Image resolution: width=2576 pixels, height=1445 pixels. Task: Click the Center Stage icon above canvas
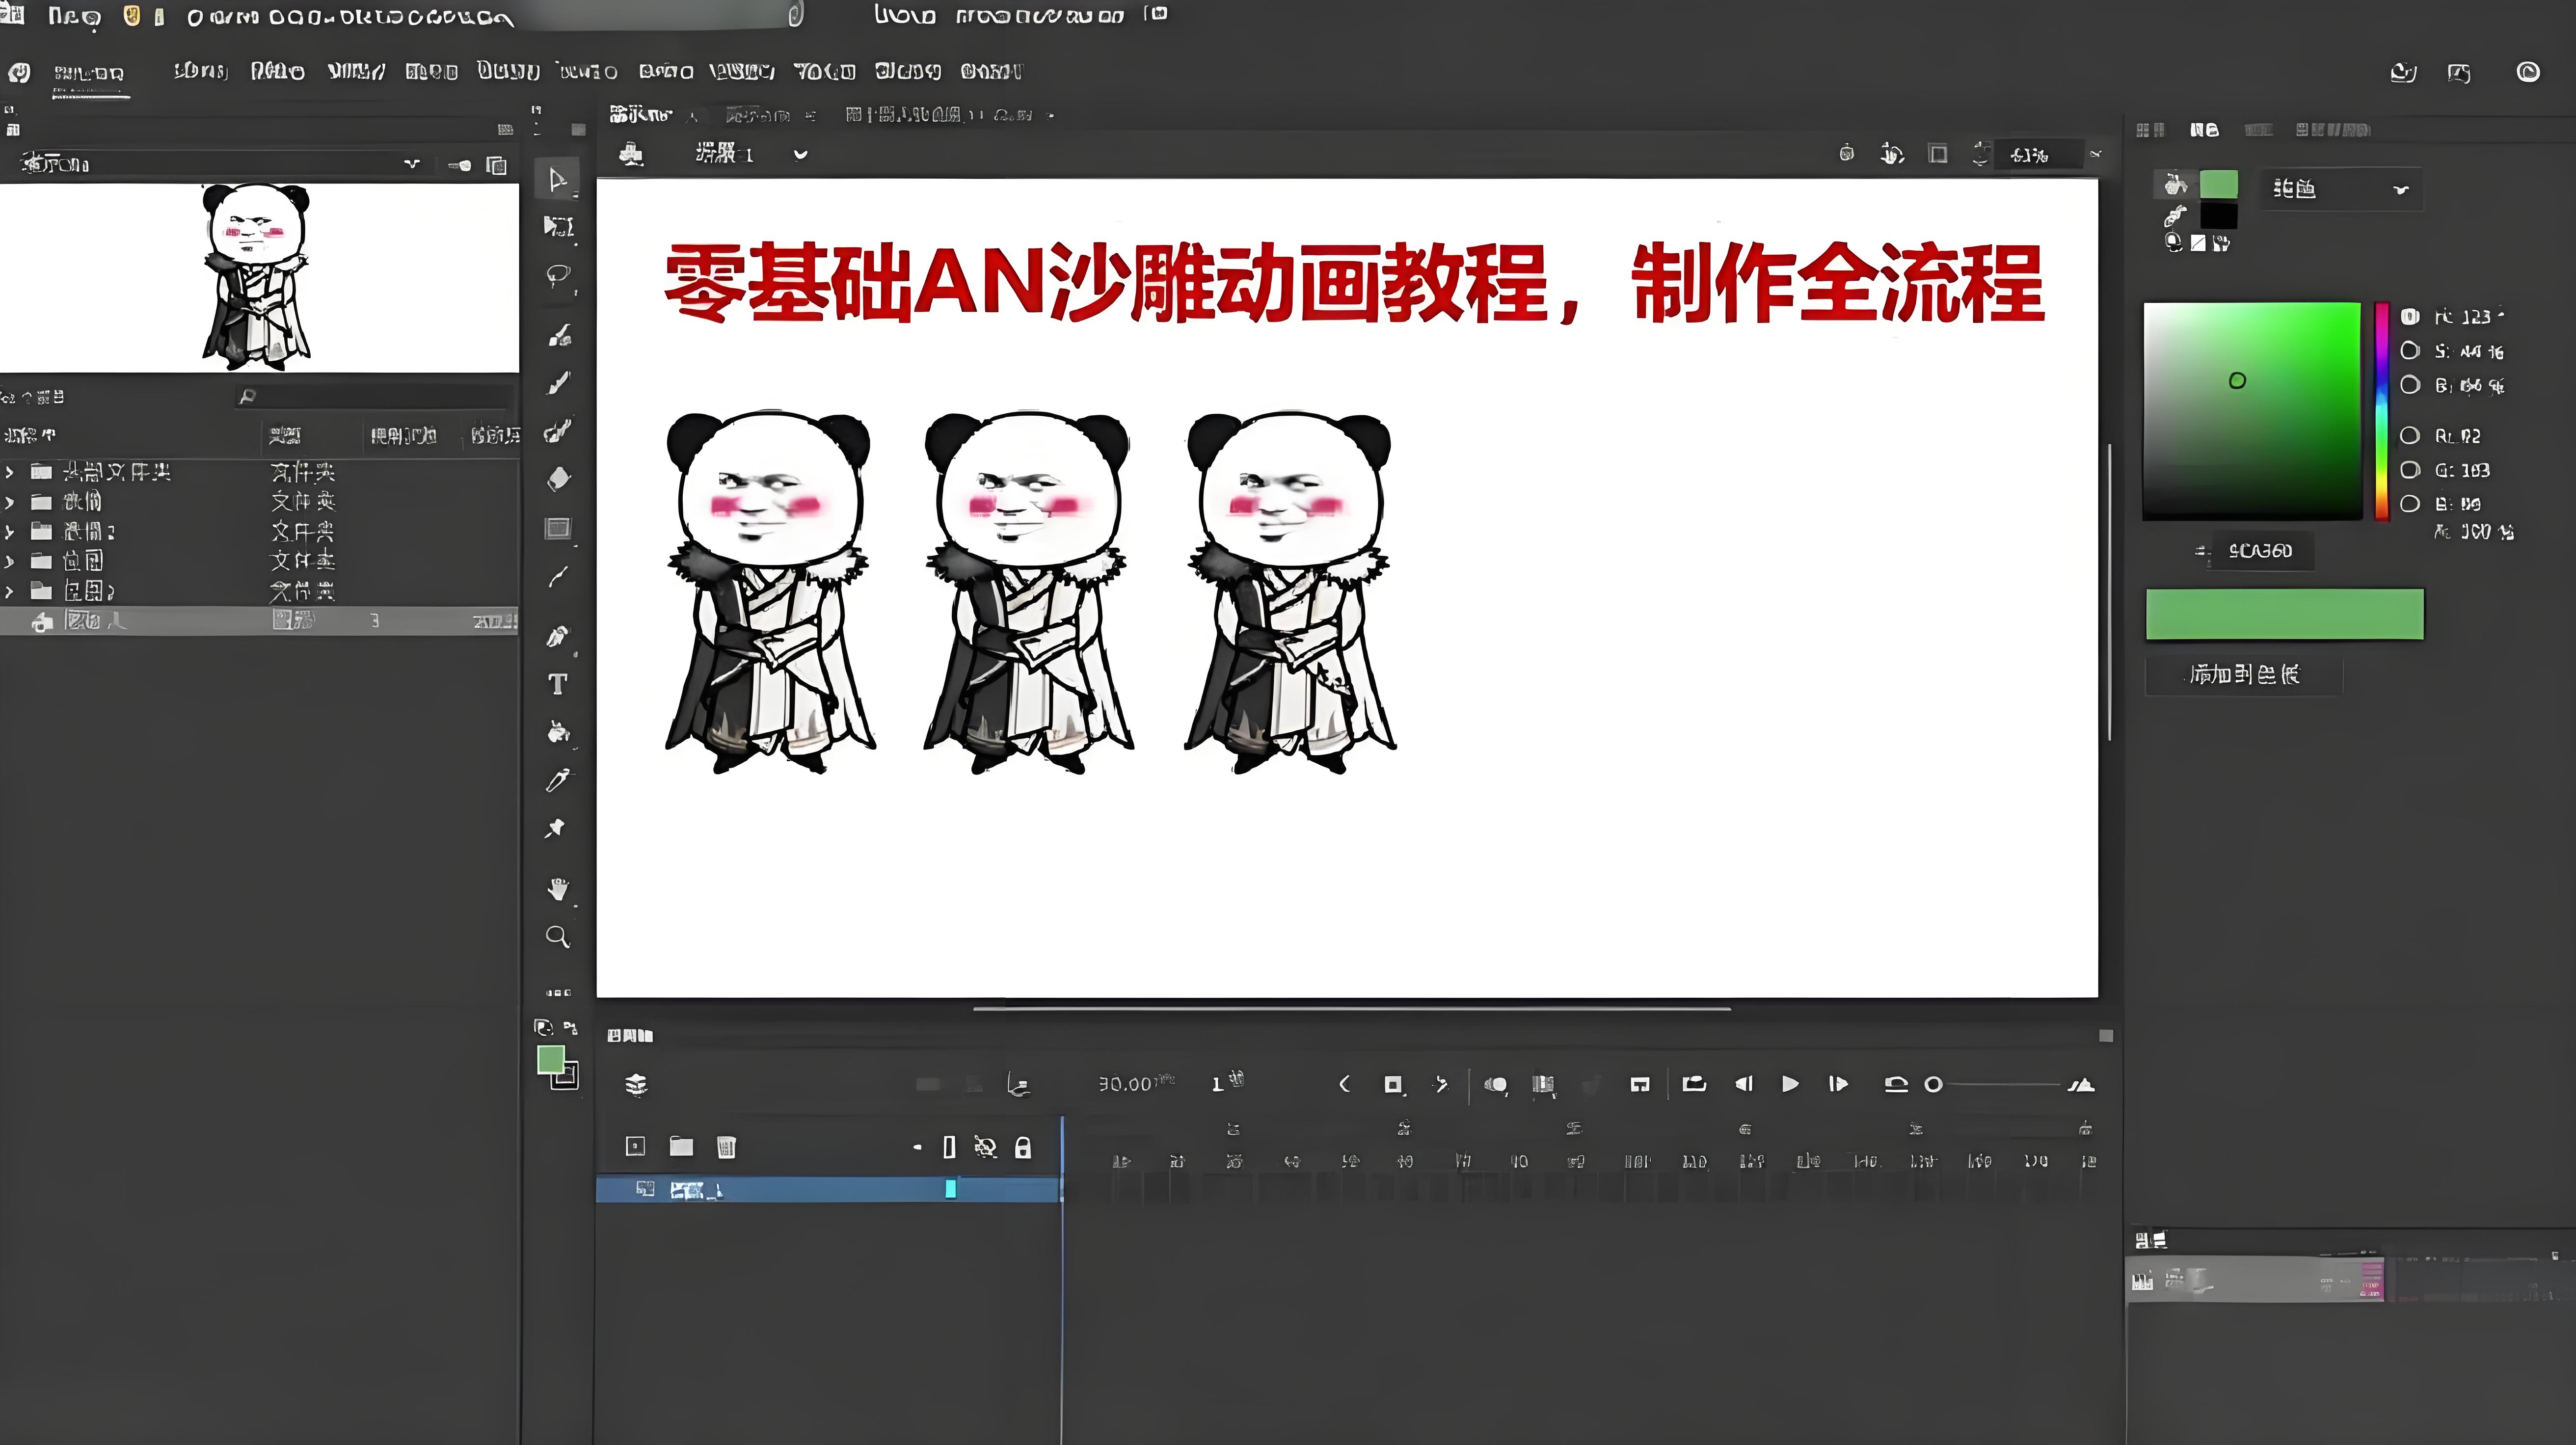(x=1846, y=154)
